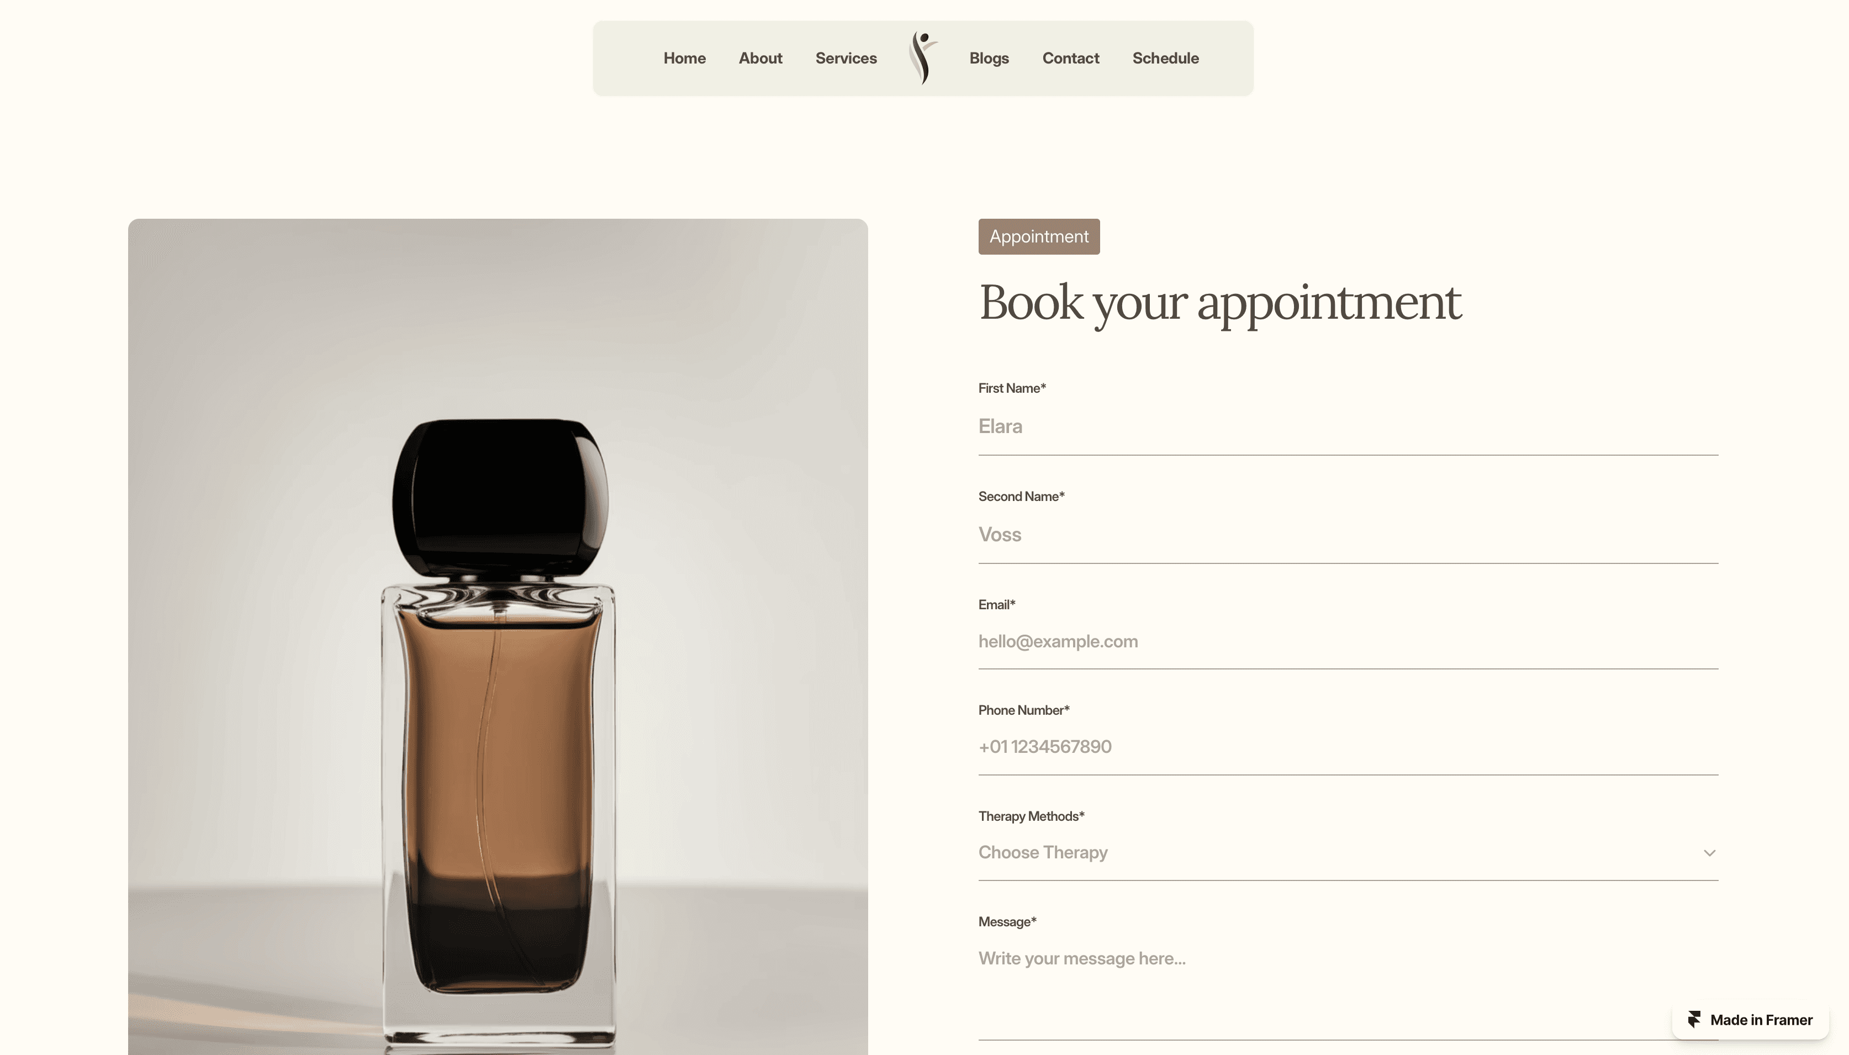Image resolution: width=1849 pixels, height=1055 pixels.
Task: Open the Choose Therapy dropdown
Action: click(1348, 853)
